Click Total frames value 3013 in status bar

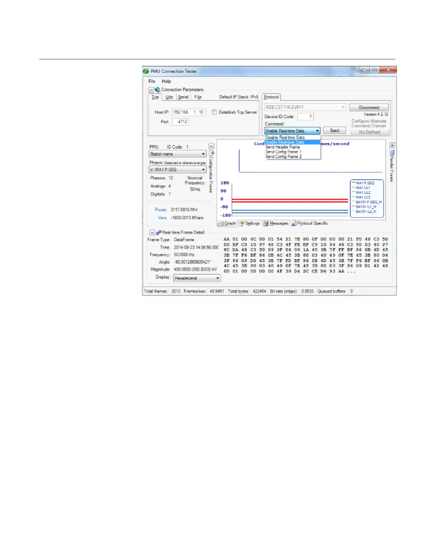[x=176, y=291]
